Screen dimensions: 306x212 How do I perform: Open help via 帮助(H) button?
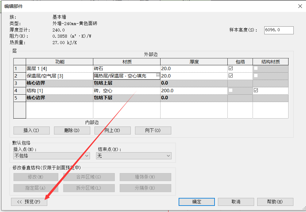[x=275, y=202]
